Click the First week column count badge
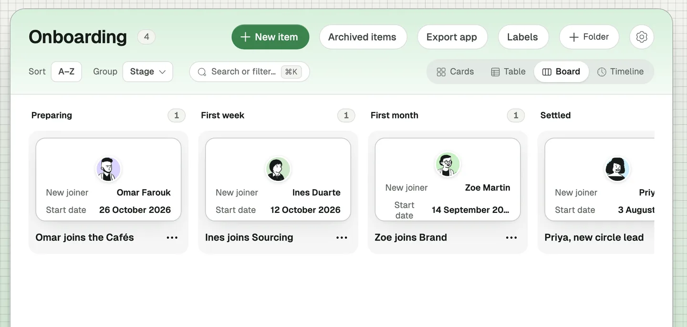687x327 pixels. (x=346, y=115)
